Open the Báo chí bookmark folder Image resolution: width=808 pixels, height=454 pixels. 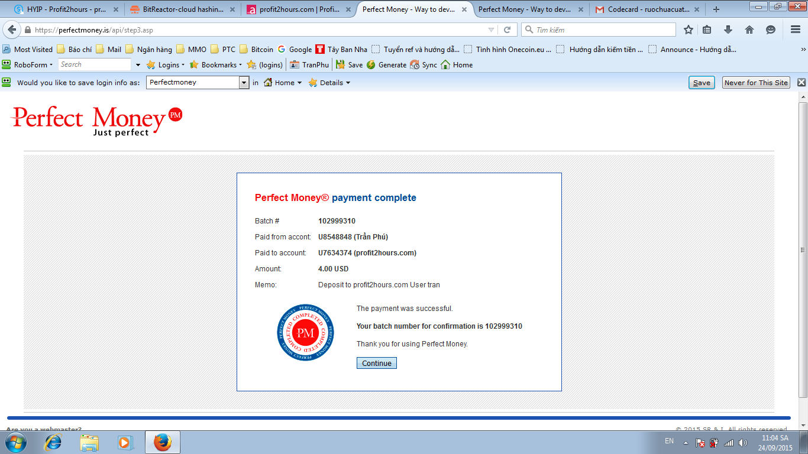(x=75, y=50)
